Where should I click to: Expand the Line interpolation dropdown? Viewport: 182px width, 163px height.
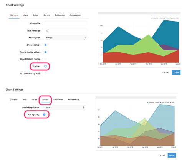pyautogui.click(x=64, y=108)
